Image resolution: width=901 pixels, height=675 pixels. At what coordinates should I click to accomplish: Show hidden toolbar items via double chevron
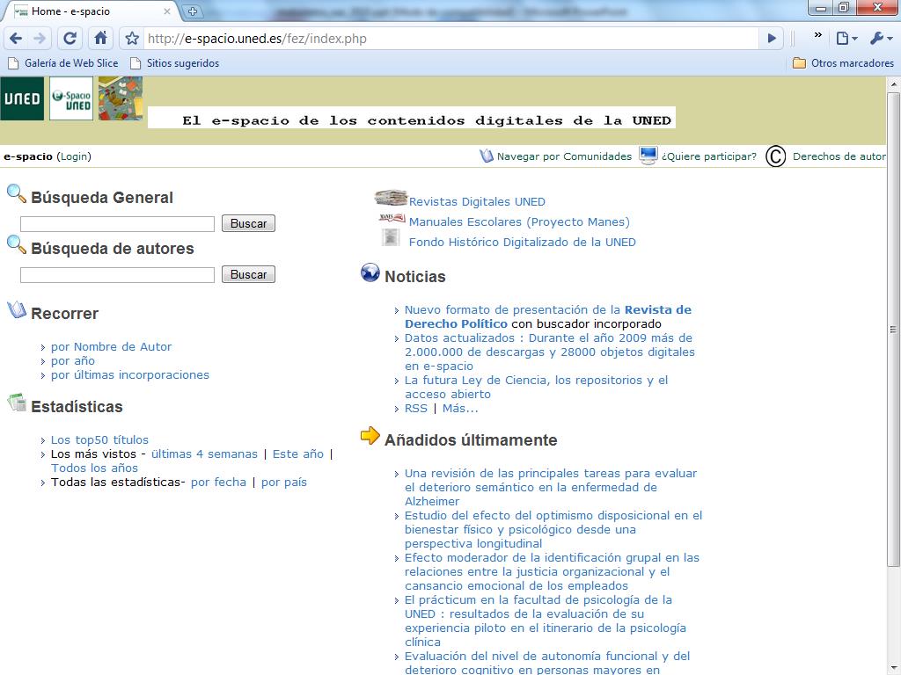[817, 35]
